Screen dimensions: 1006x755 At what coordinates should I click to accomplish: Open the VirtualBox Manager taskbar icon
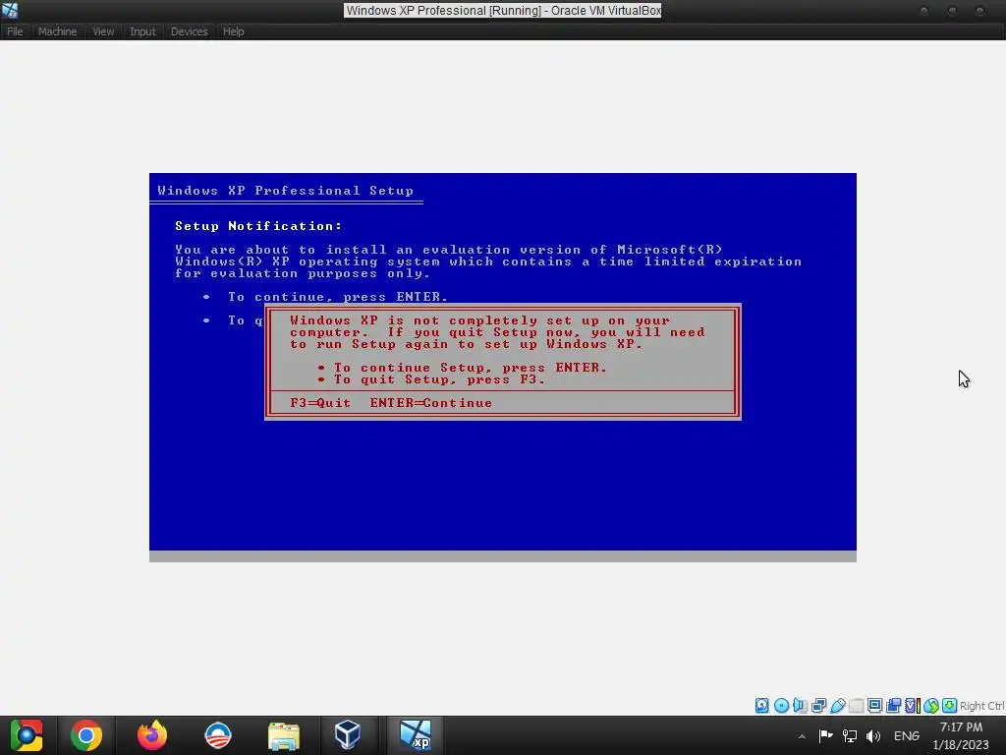click(x=348, y=735)
